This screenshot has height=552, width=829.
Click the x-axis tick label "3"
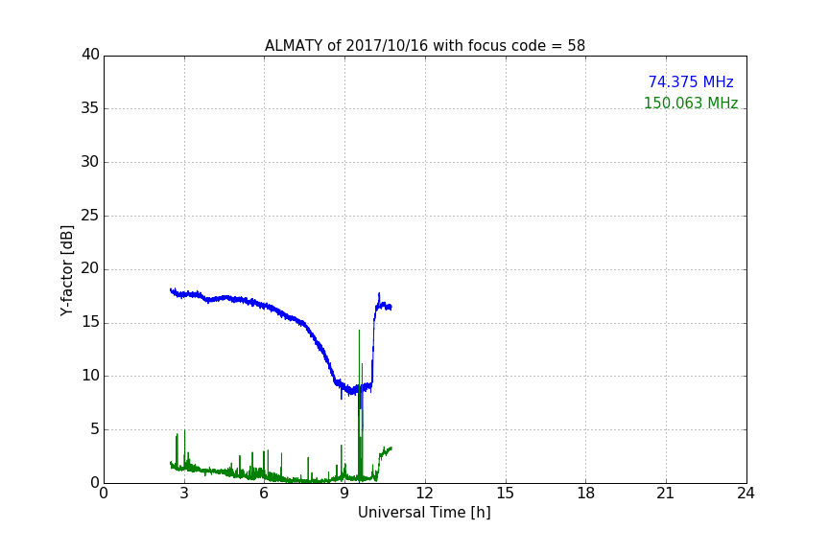[x=184, y=494]
